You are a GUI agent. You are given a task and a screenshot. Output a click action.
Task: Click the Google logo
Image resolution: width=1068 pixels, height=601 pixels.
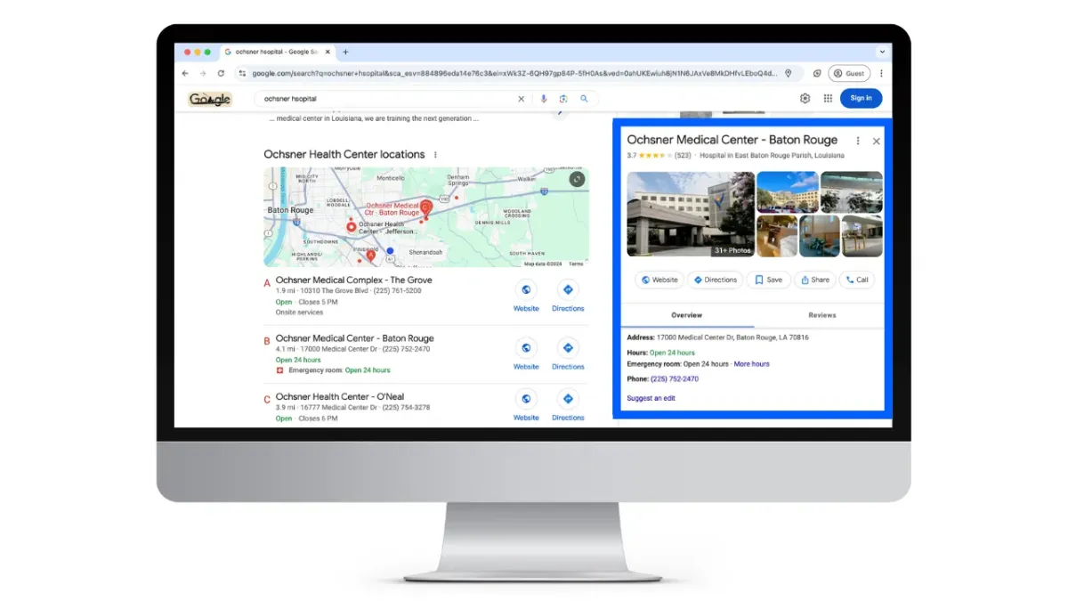[210, 99]
